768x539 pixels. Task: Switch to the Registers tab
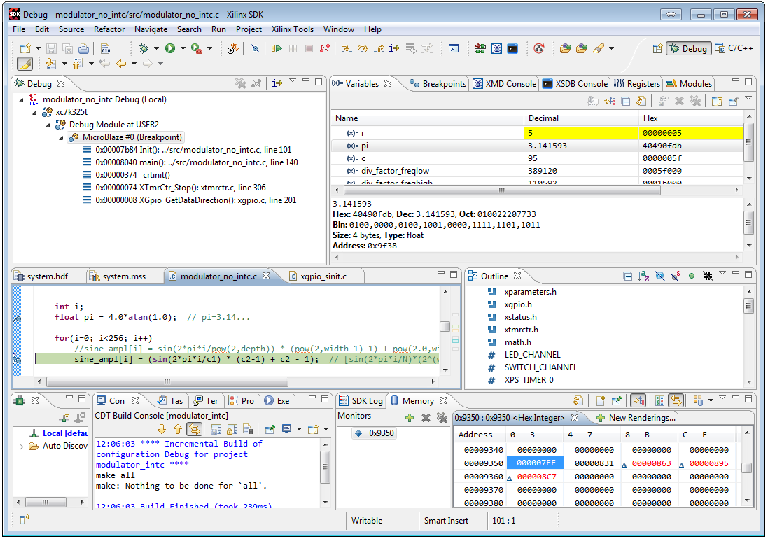pyautogui.click(x=637, y=84)
